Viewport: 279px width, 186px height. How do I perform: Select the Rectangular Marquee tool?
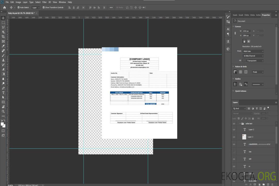(3, 22)
